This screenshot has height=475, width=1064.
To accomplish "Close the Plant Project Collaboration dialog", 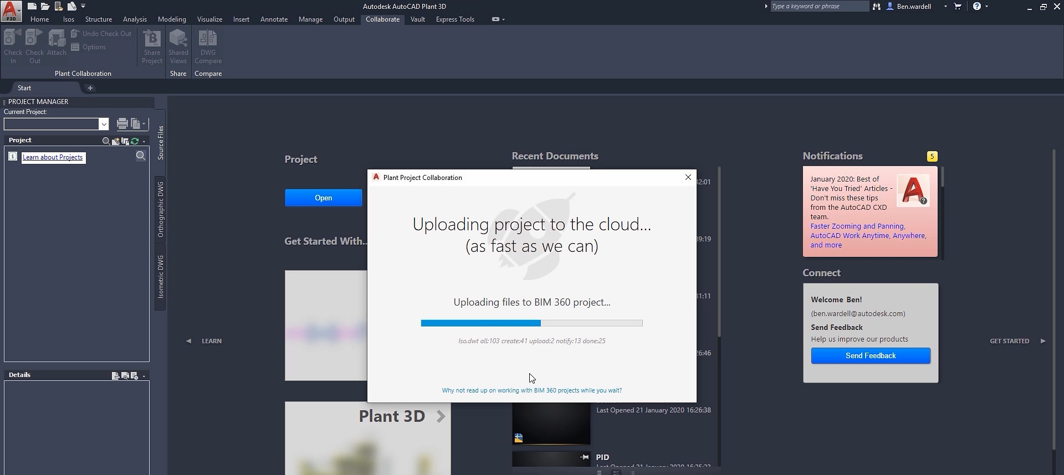I will tap(688, 177).
